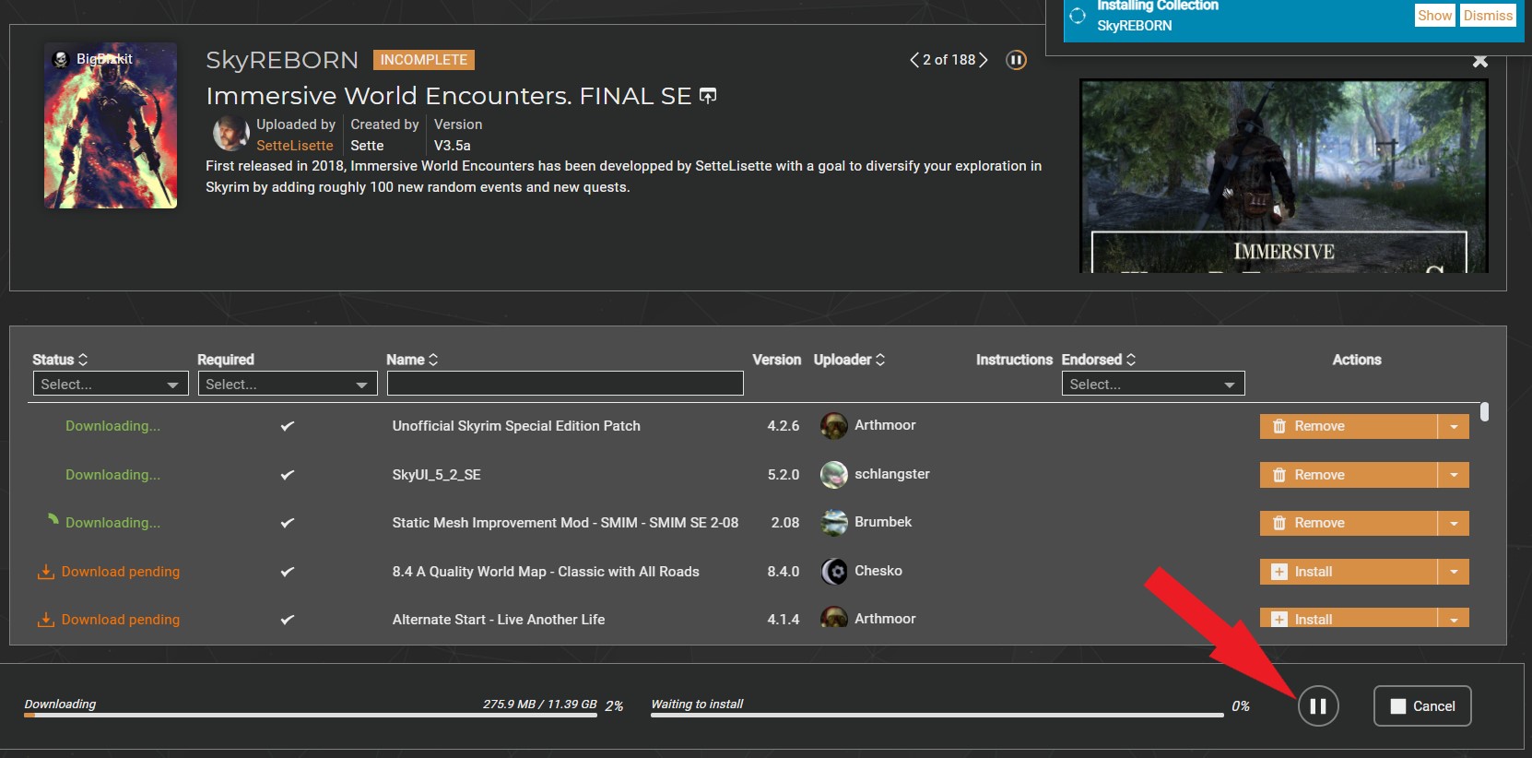The height and width of the screenshot is (758, 1532).
Task: Go to previous mod with left chevron
Action: coord(913,60)
